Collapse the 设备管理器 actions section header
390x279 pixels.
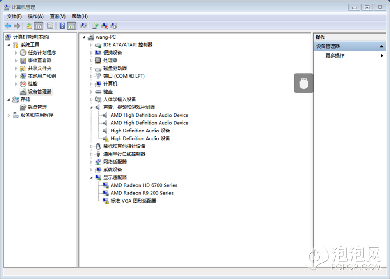382,46
